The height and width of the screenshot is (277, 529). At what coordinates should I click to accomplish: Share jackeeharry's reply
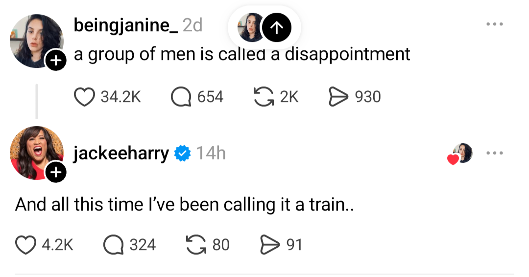[269, 245]
